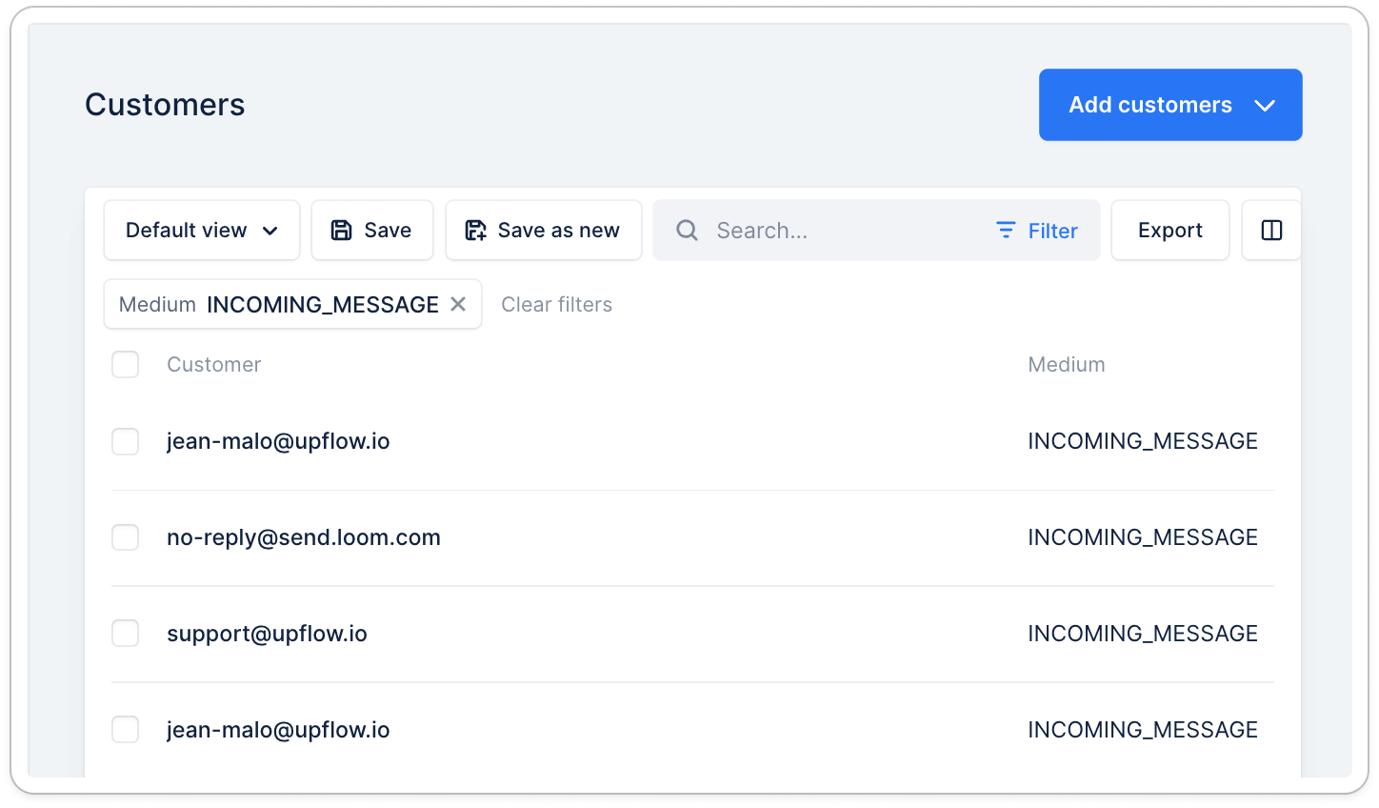Click the Filter lines icon
The width and height of the screenshot is (1379, 808).
coord(1006,231)
